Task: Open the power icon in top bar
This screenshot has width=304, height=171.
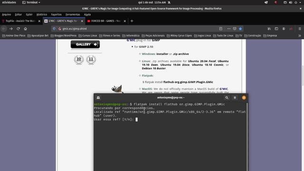Action: click(x=296, y=2)
